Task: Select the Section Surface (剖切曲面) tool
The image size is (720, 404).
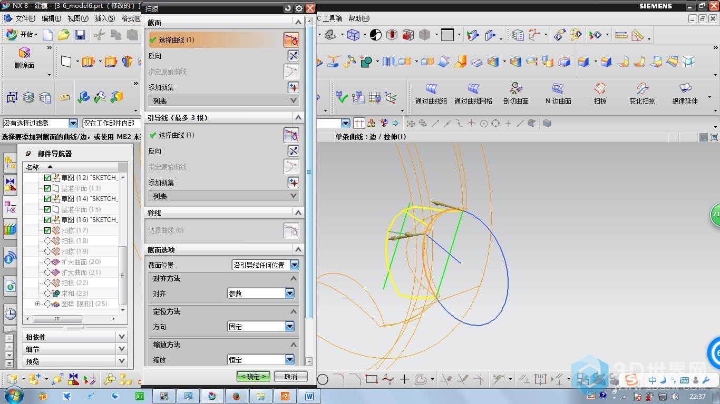Action: point(515,95)
